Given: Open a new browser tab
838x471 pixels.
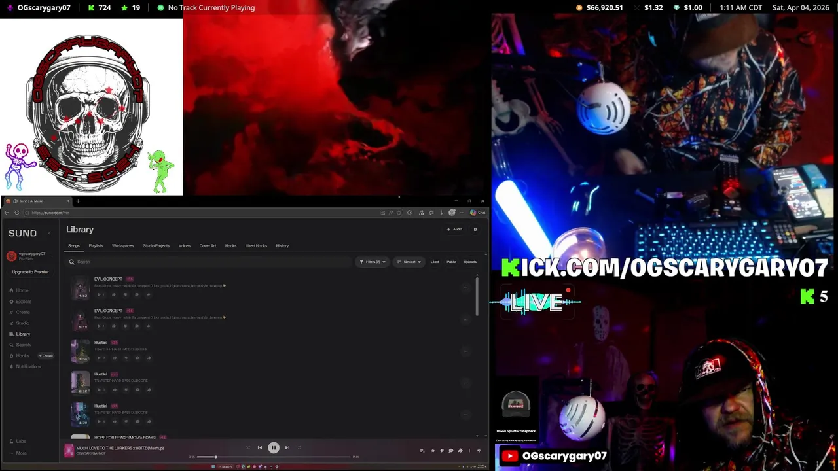Looking at the screenshot, I should tap(77, 201).
